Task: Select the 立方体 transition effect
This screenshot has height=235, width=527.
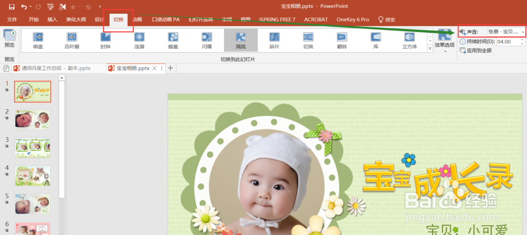Action: coord(409,40)
